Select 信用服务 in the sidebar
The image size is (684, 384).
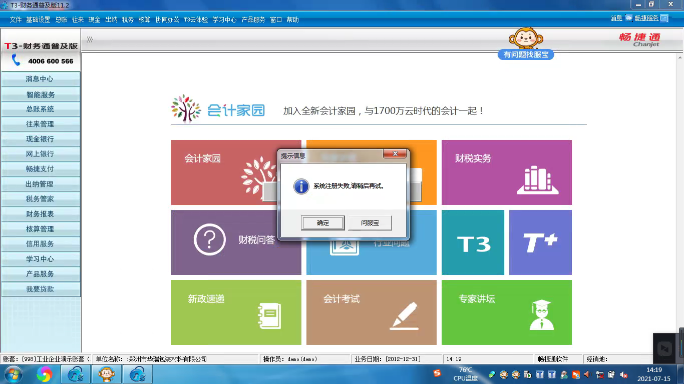pyautogui.click(x=41, y=244)
